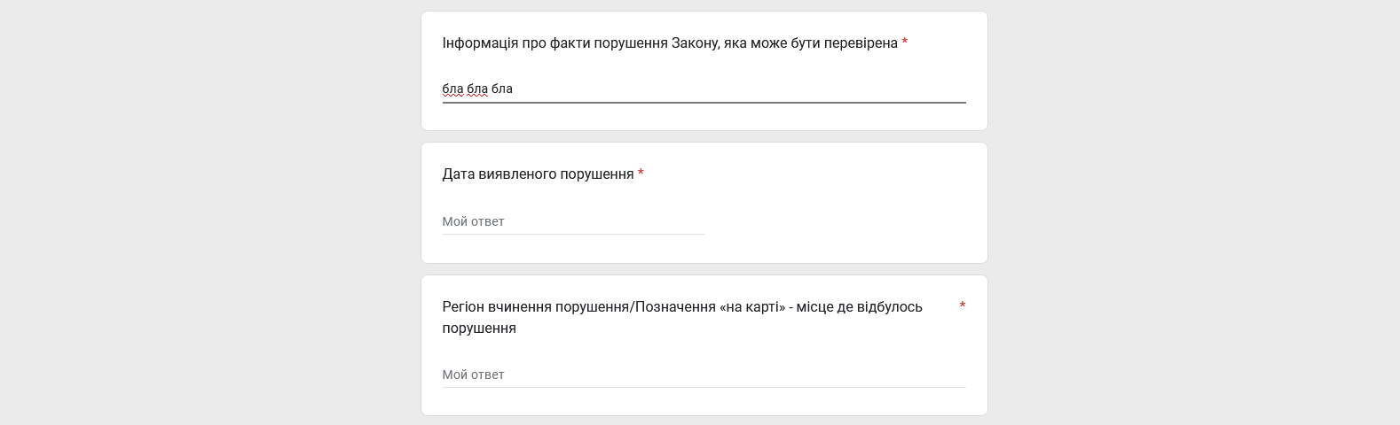Click the "Дата виявленого порушення" question title

click(538, 174)
